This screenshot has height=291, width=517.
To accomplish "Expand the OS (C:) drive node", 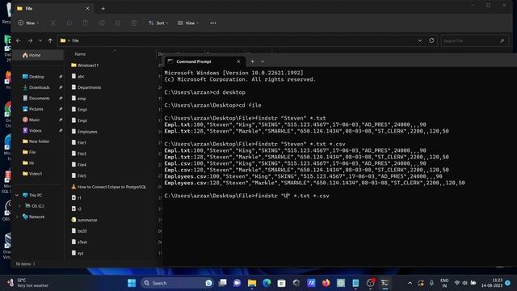I will coord(19,206).
